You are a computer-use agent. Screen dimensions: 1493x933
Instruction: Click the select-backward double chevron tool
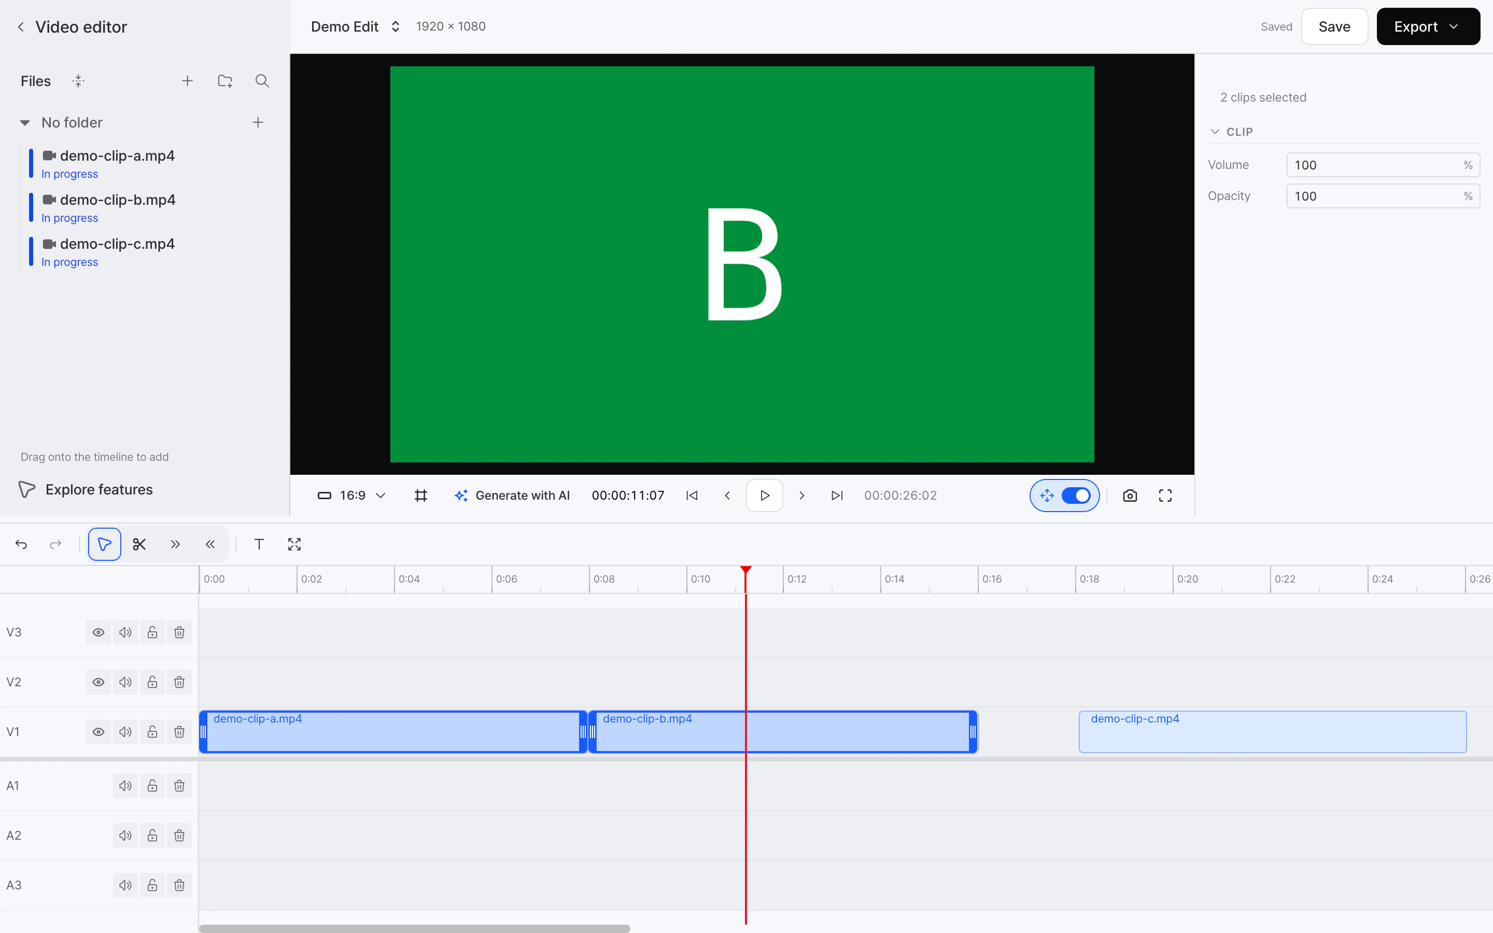click(x=210, y=544)
